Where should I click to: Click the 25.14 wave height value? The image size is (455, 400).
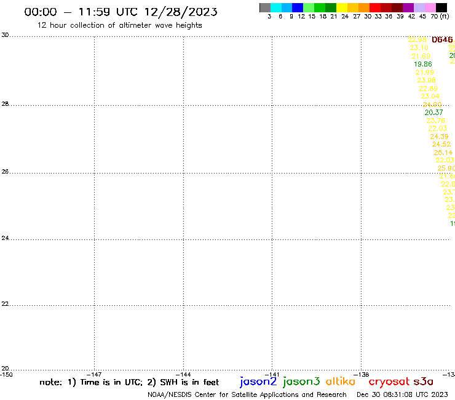(x=443, y=153)
